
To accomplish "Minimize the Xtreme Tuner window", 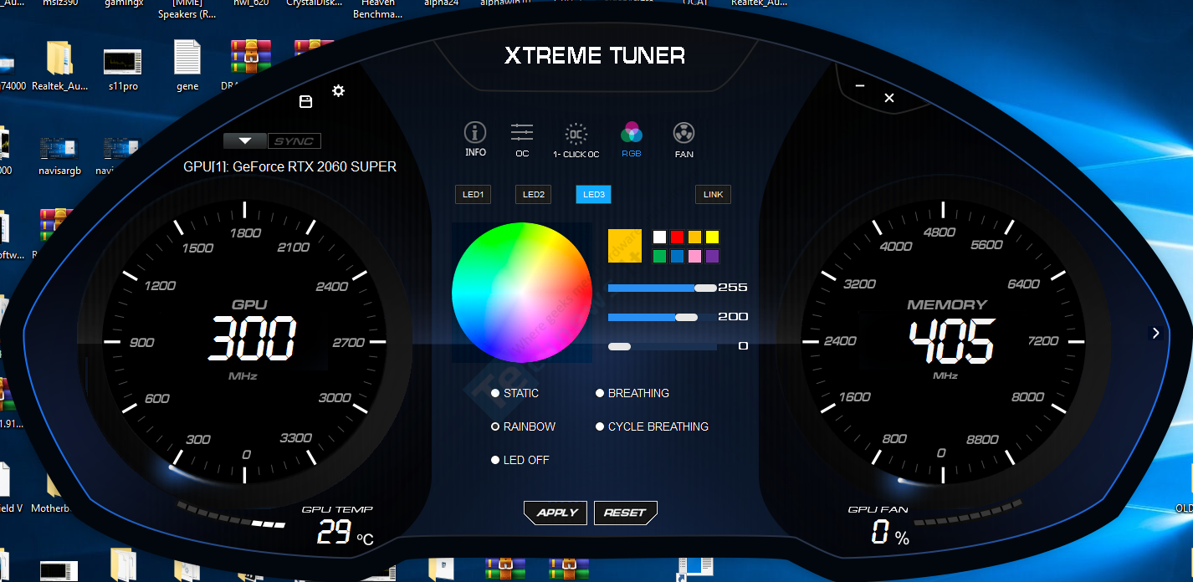I will [860, 85].
